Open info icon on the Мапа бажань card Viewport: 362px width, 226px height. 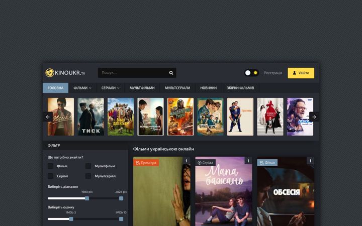point(248,161)
